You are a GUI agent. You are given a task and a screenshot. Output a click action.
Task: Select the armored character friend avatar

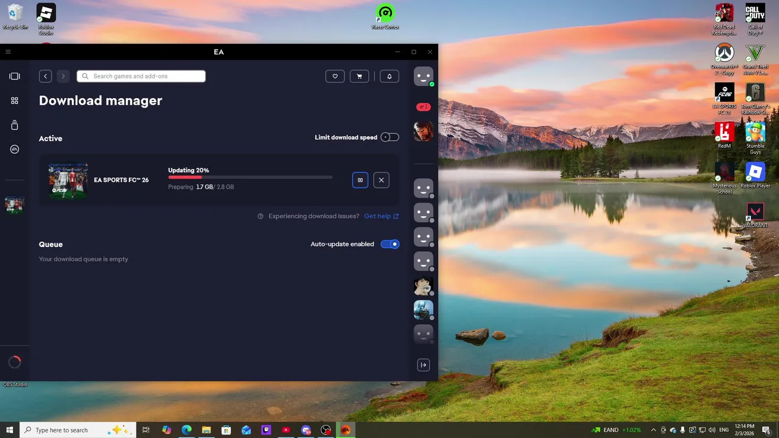click(x=424, y=310)
